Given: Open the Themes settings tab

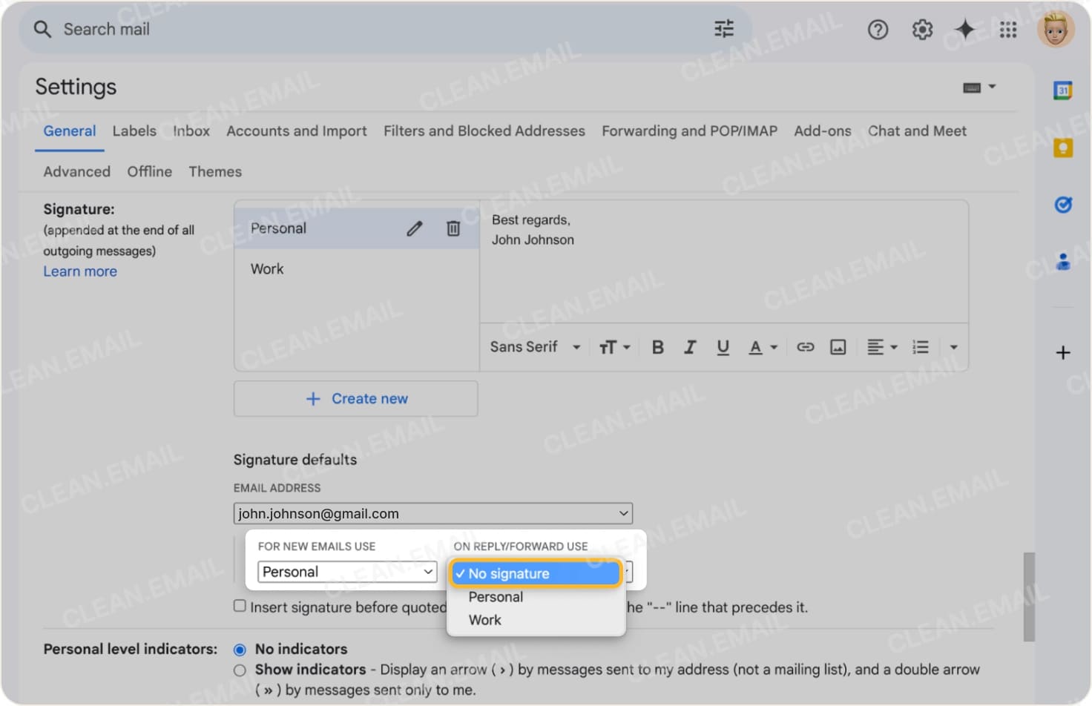Looking at the screenshot, I should (214, 171).
